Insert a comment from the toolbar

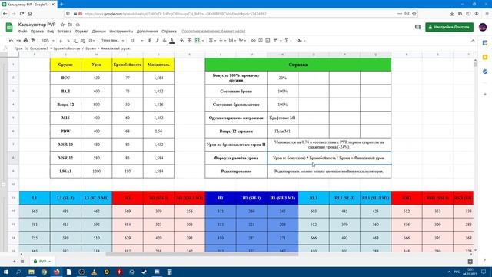point(261,41)
